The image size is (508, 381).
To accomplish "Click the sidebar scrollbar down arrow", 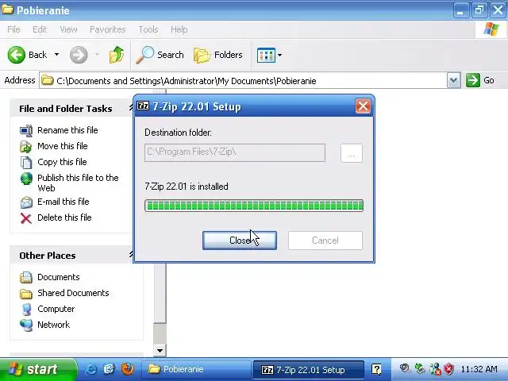I will 160,351.
